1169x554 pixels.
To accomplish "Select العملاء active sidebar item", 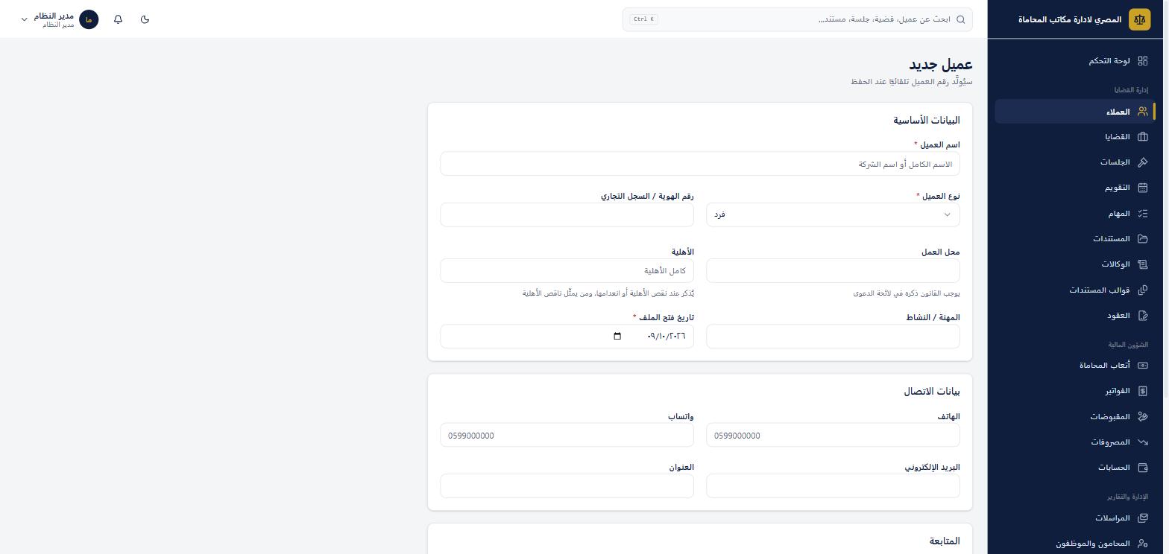I will [1075, 112].
